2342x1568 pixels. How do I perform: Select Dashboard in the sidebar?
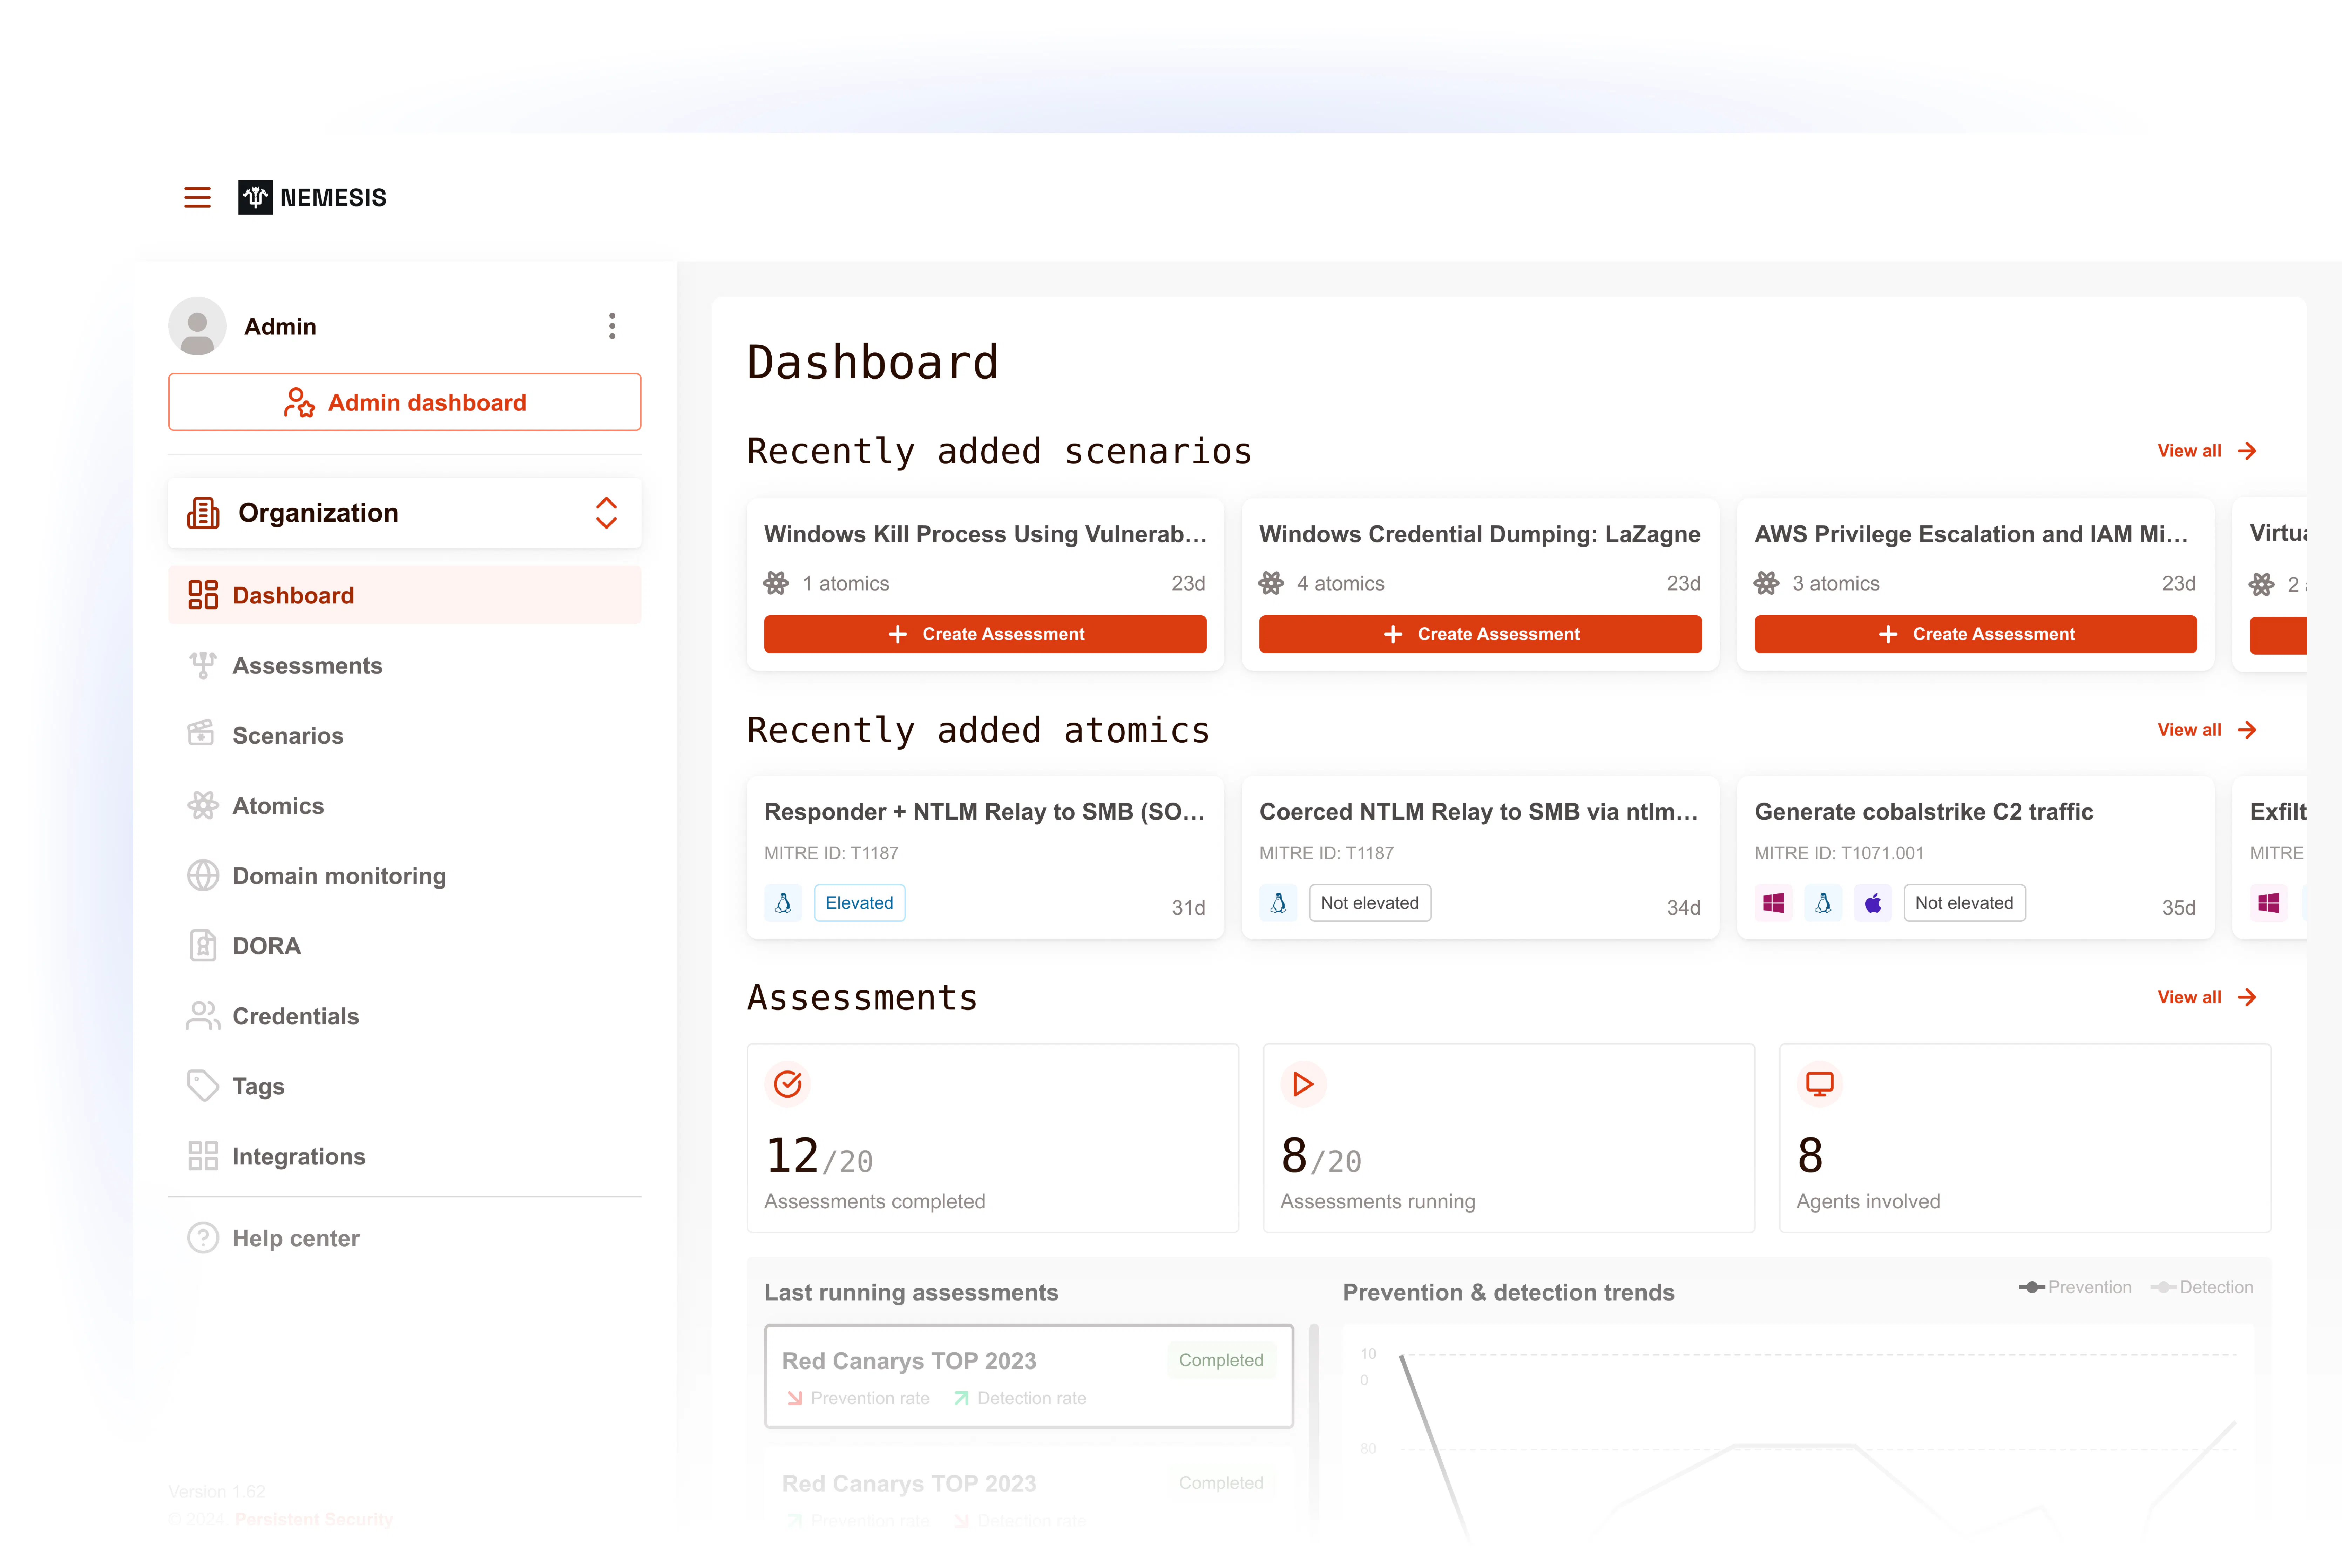[x=405, y=595]
